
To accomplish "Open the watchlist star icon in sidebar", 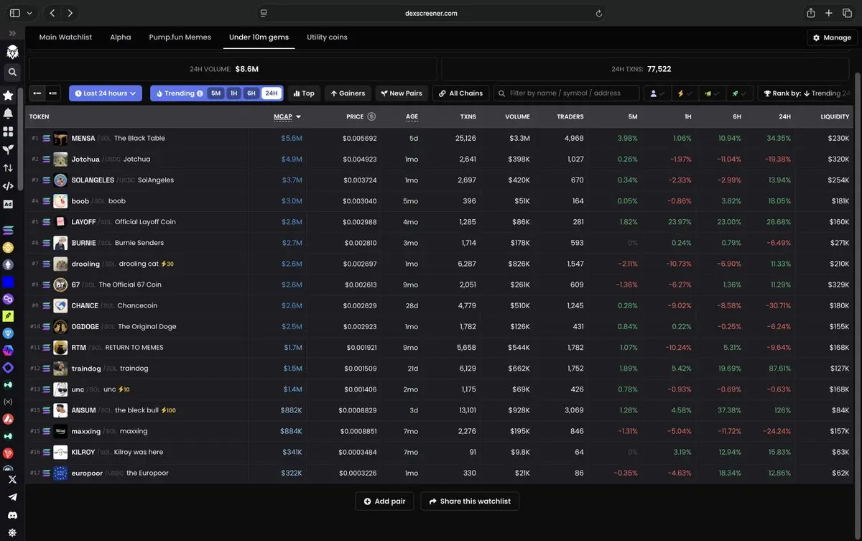I will pos(9,95).
